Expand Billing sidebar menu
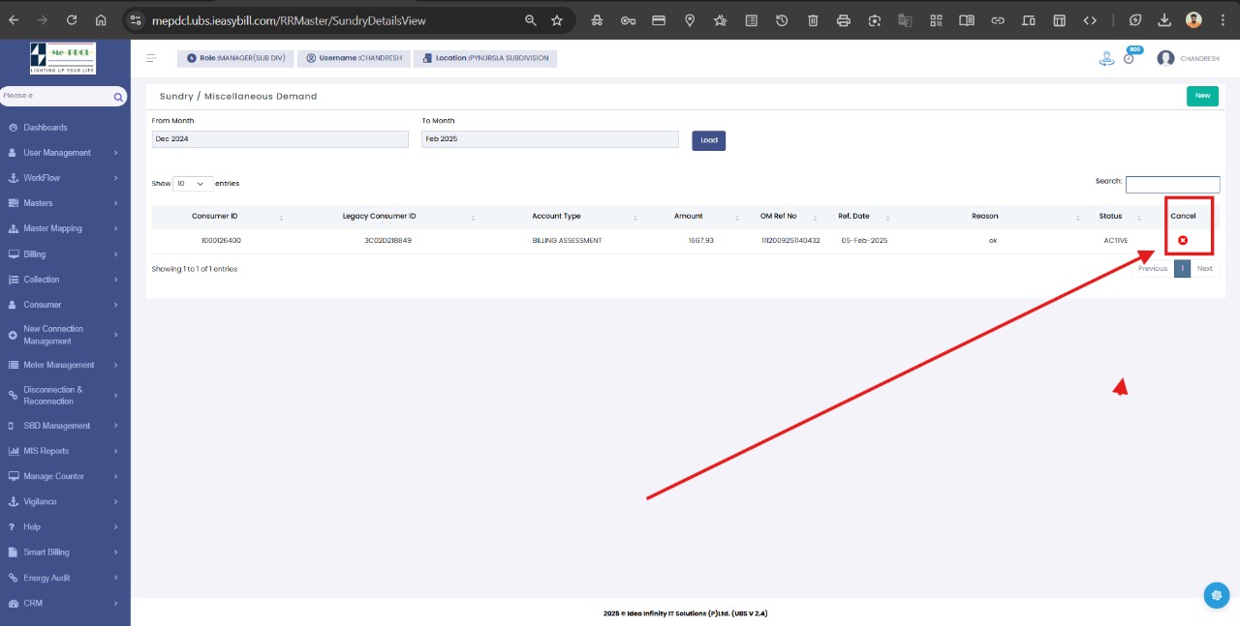 pyautogui.click(x=65, y=254)
